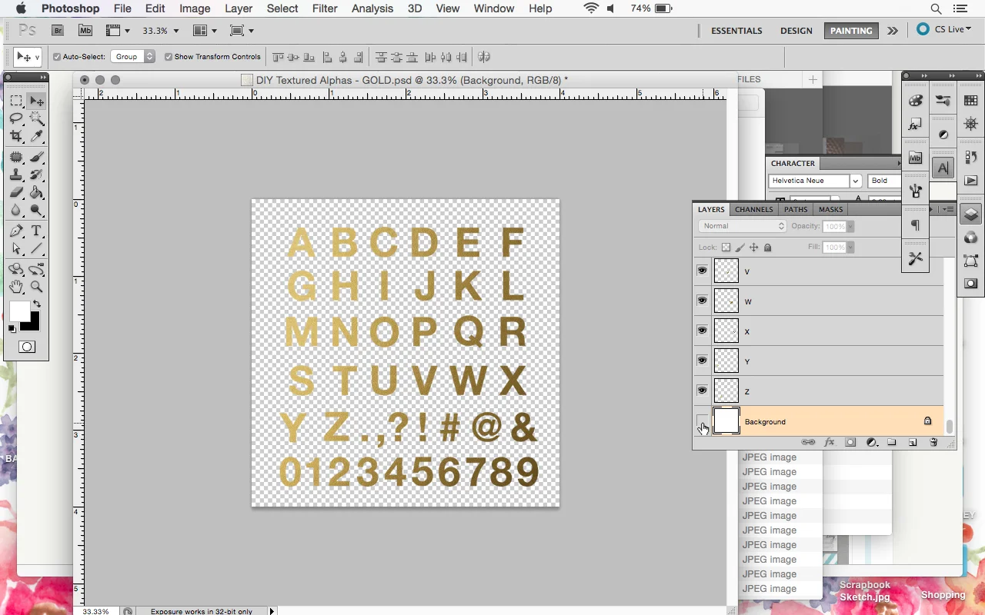This screenshot has height=615, width=985.
Task: Switch to the ESSENTIALS workspace
Action: coord(736,31)
